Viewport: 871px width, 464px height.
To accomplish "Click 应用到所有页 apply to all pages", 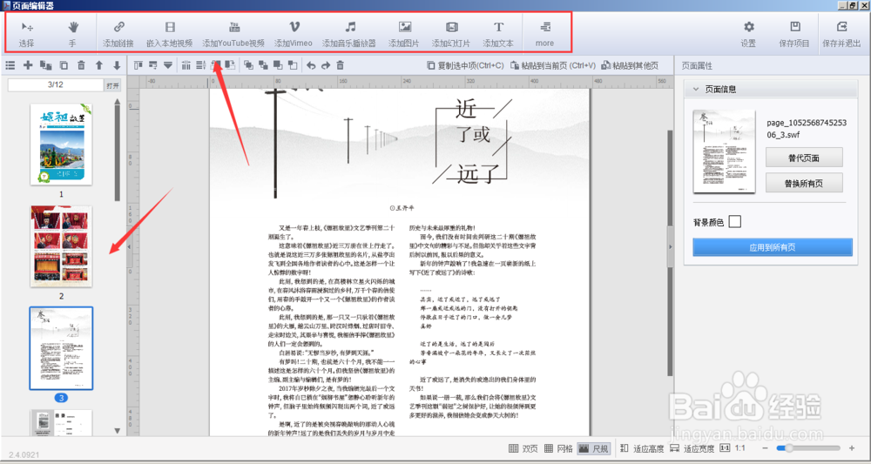I will pyautogui.click(x=772, y=247).
